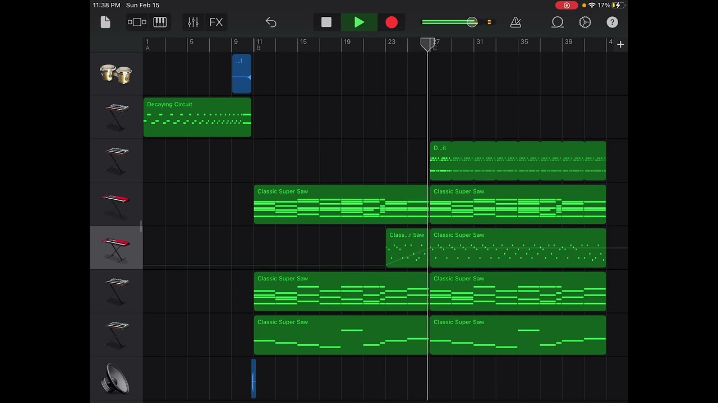718x403 pixels.
Task: Open the FX panel
Action: pos(216,22)
